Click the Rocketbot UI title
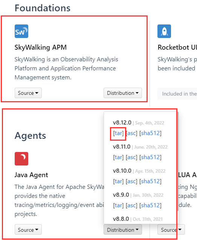The width and height of the screenshot is (197, 240). click(177, 47)
